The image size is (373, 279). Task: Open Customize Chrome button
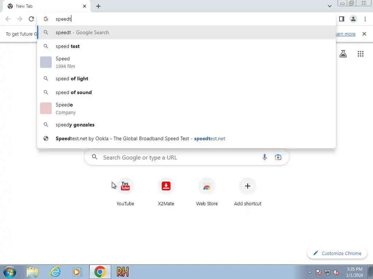pyautogui.click(x=337, y=253)
